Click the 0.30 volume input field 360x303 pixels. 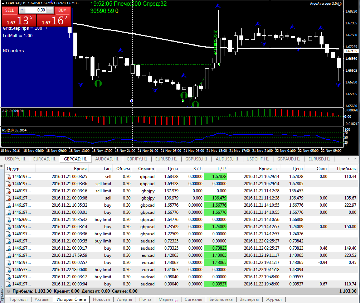[x=36, y=10]
